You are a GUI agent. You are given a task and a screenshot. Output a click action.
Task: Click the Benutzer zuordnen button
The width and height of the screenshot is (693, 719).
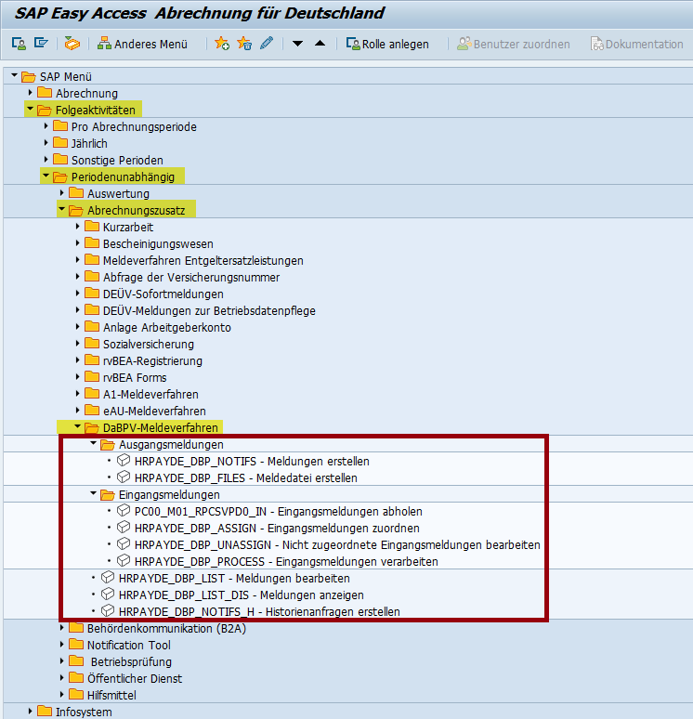[513, 44]
